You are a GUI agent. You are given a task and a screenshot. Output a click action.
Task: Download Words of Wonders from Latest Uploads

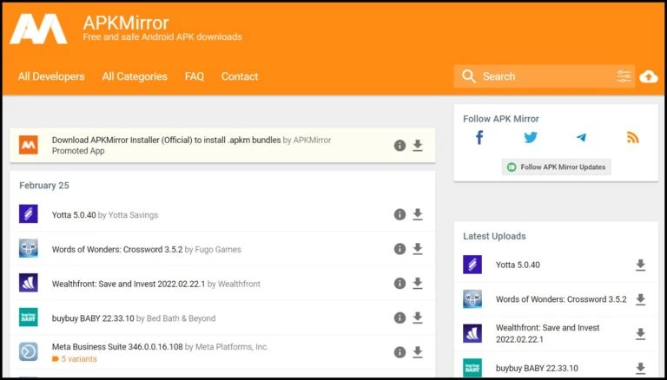[x=640, y=299]
